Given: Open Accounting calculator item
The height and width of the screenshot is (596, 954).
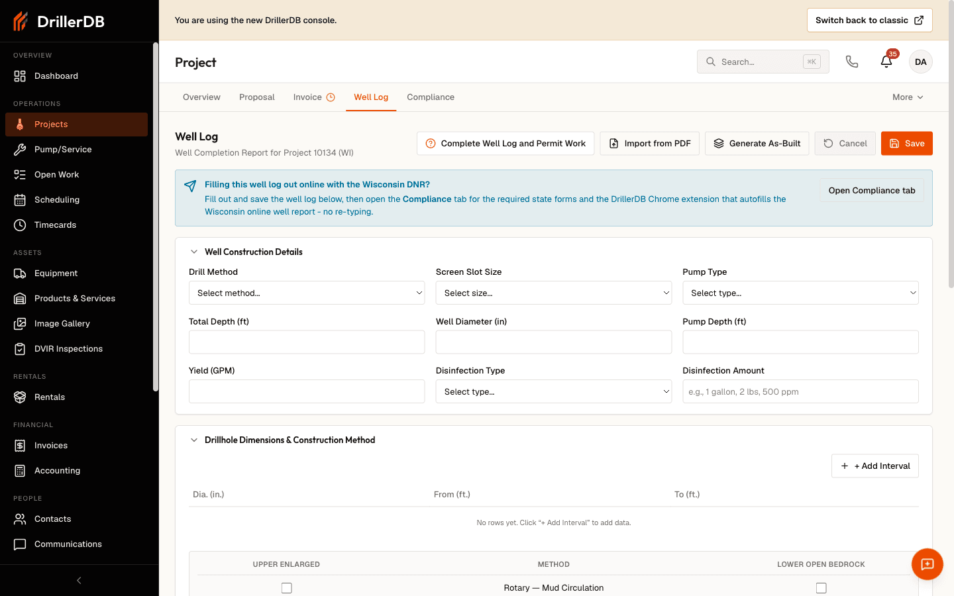Looking at the screenshot, I should point(76,471).
